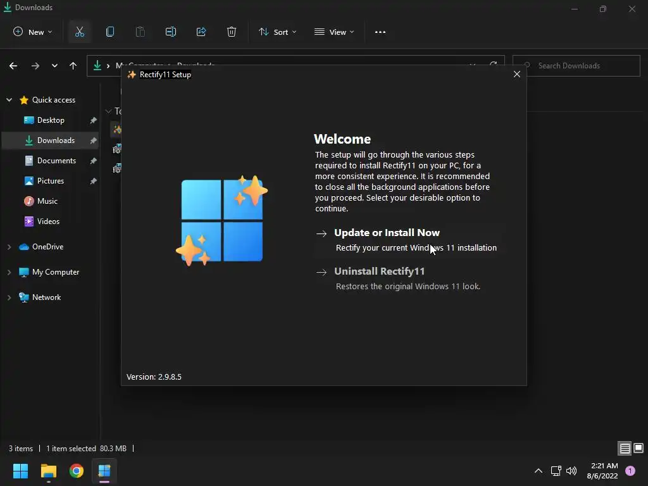
Task: Click the Rename icon in Explorer toolbar
Action: tap(171, 32)
